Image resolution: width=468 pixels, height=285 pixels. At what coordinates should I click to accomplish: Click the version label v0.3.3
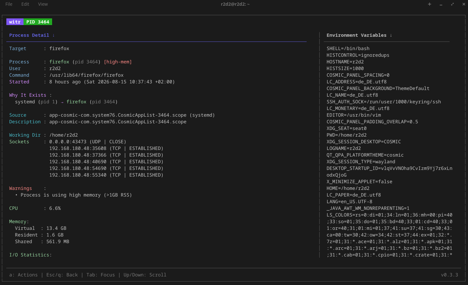(450, 275)
